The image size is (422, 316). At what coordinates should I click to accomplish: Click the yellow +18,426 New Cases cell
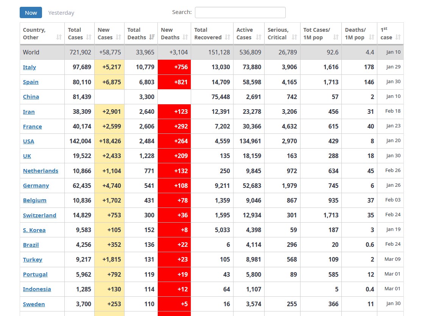click(x=109, y=141)
